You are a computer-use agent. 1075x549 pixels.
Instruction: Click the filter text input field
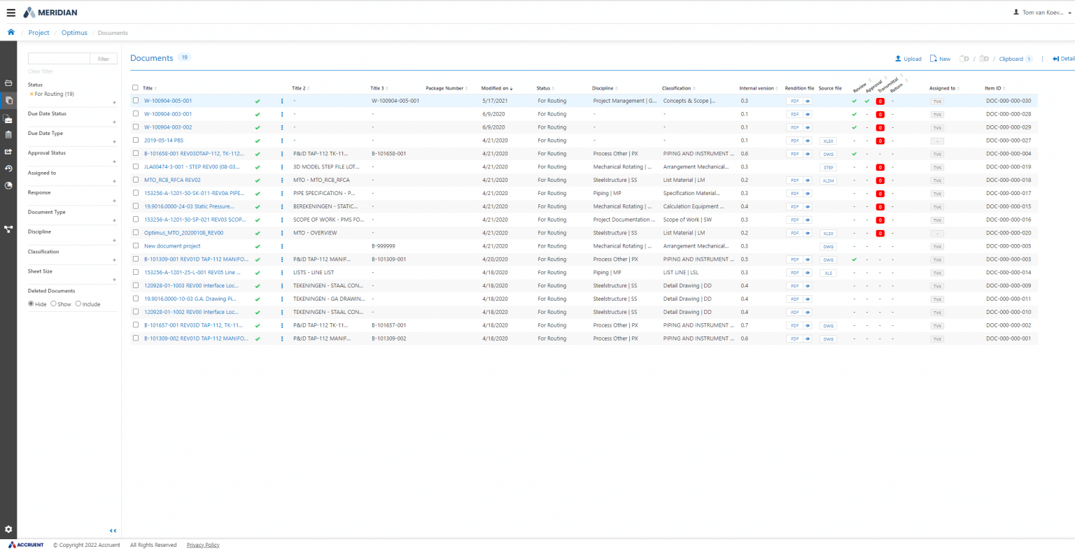pos(59,59)
